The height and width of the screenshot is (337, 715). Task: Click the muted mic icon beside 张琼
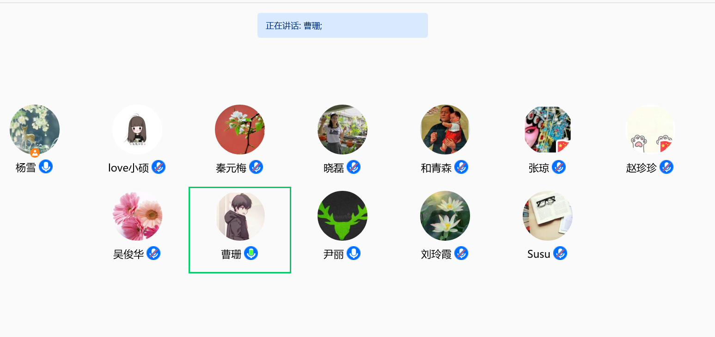point(559,167)
